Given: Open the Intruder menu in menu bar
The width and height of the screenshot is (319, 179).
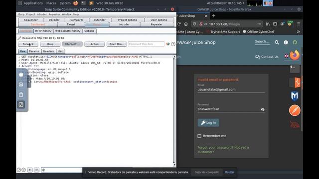Looking at the screenshot, I should [42, 14].
